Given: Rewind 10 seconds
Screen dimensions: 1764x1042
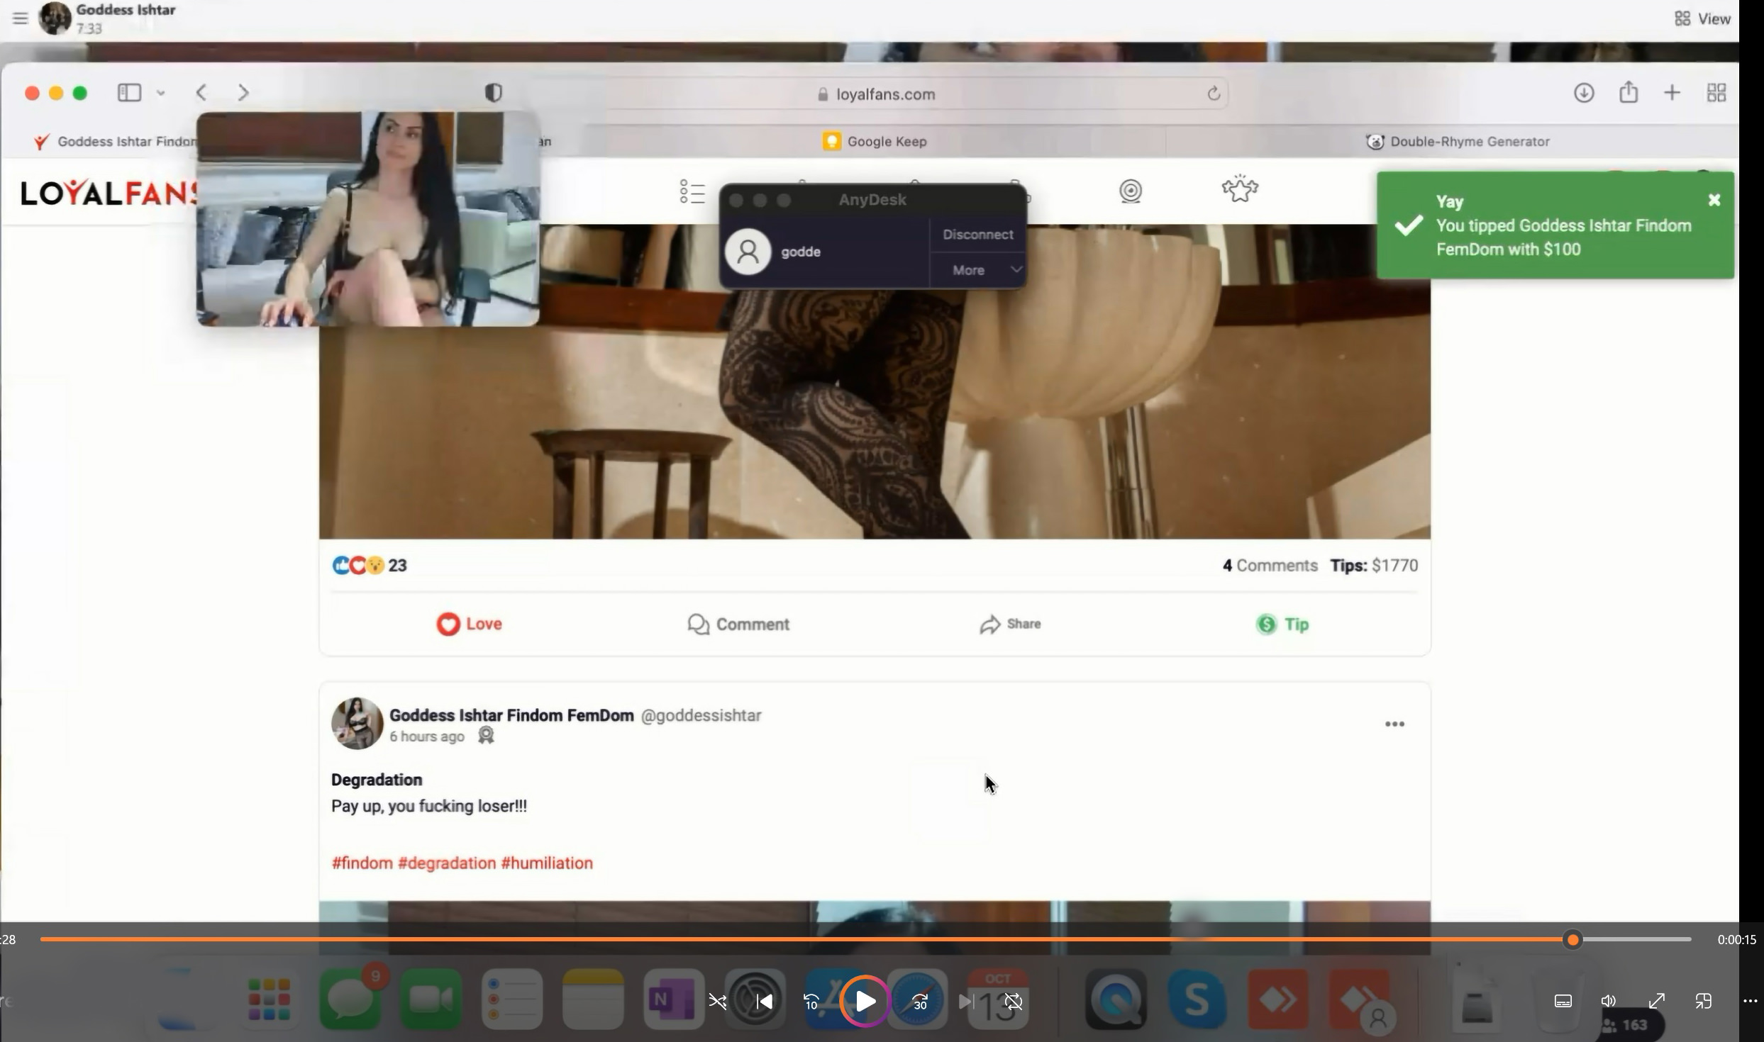Looking at the screenshot, I should coord(811,1002).
